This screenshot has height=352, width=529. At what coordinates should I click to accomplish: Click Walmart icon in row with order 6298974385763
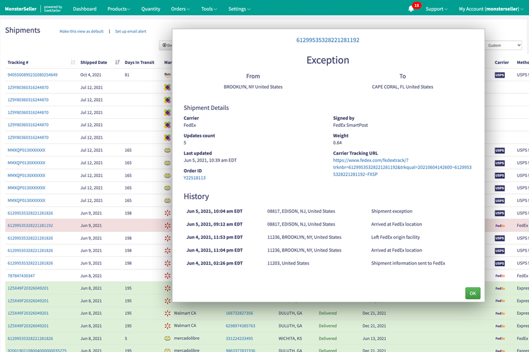(x=167, y=326)
